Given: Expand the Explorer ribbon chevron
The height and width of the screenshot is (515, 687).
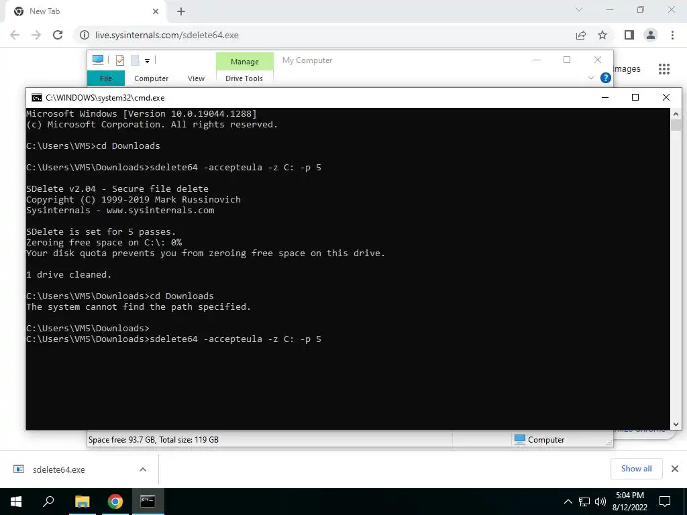Looking at the screenshot, I should (x=590, y=78).
